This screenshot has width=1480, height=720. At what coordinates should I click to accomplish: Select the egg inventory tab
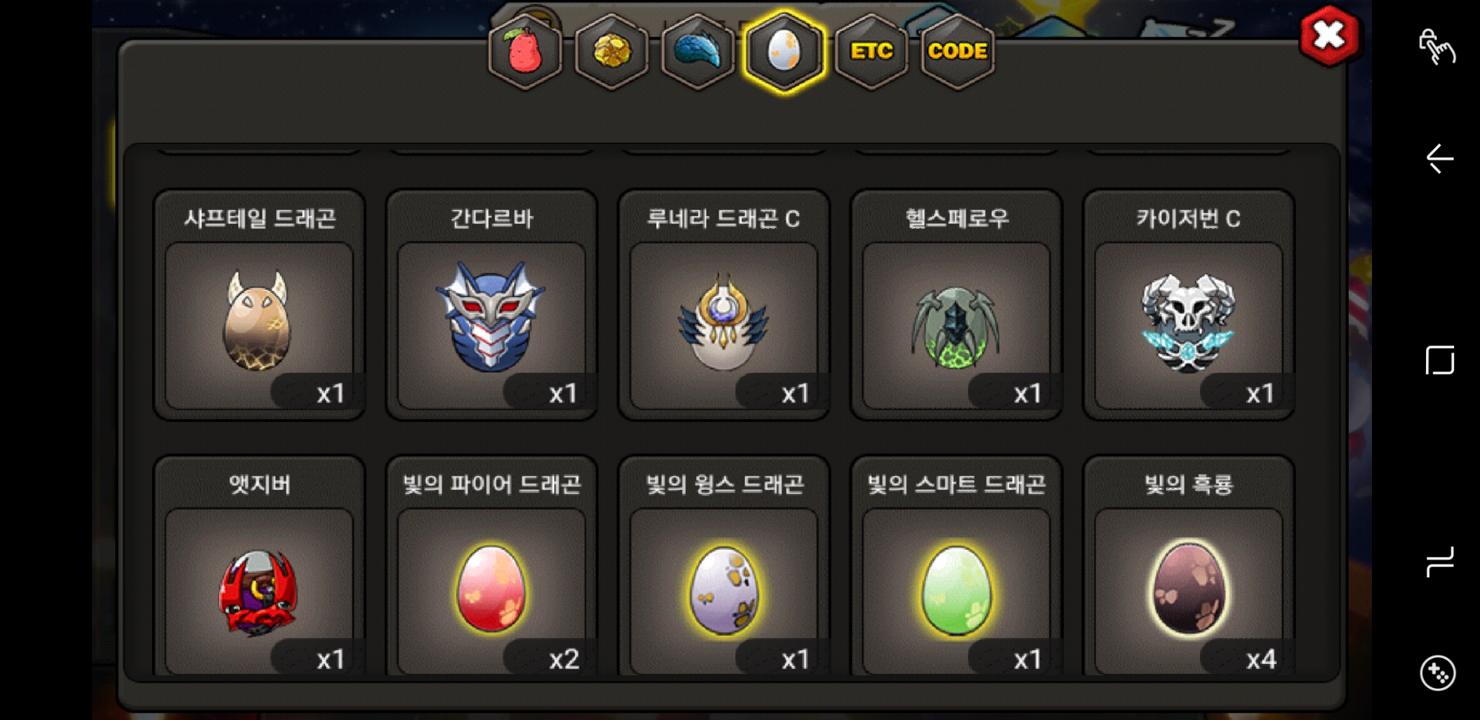click(x=784, y=52)
